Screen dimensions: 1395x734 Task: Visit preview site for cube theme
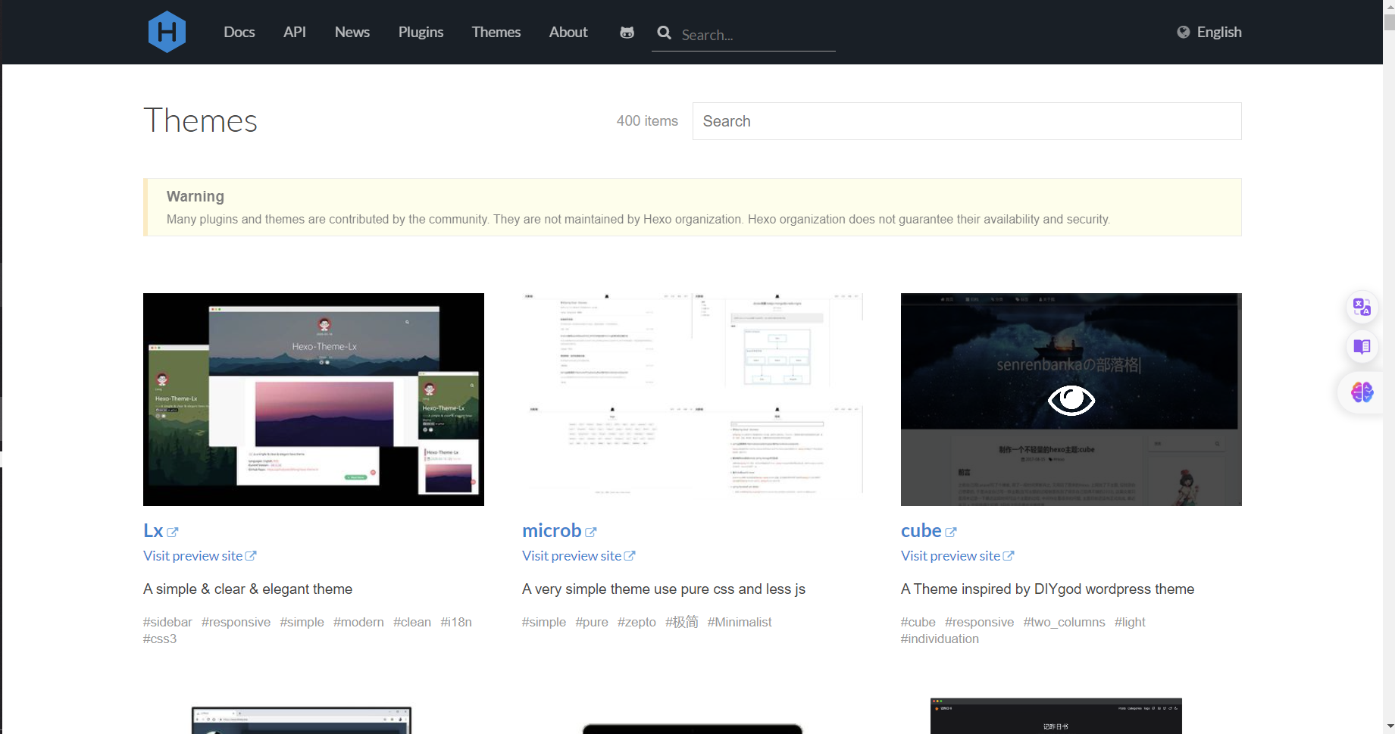(x=957, y=556)
